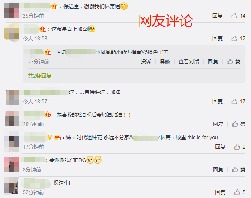Click thumbs-up on the 12-like comment

pos(238,39)
